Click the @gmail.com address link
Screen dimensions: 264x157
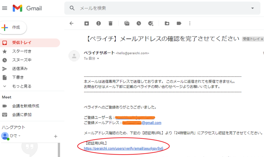(x=151, y=123)
